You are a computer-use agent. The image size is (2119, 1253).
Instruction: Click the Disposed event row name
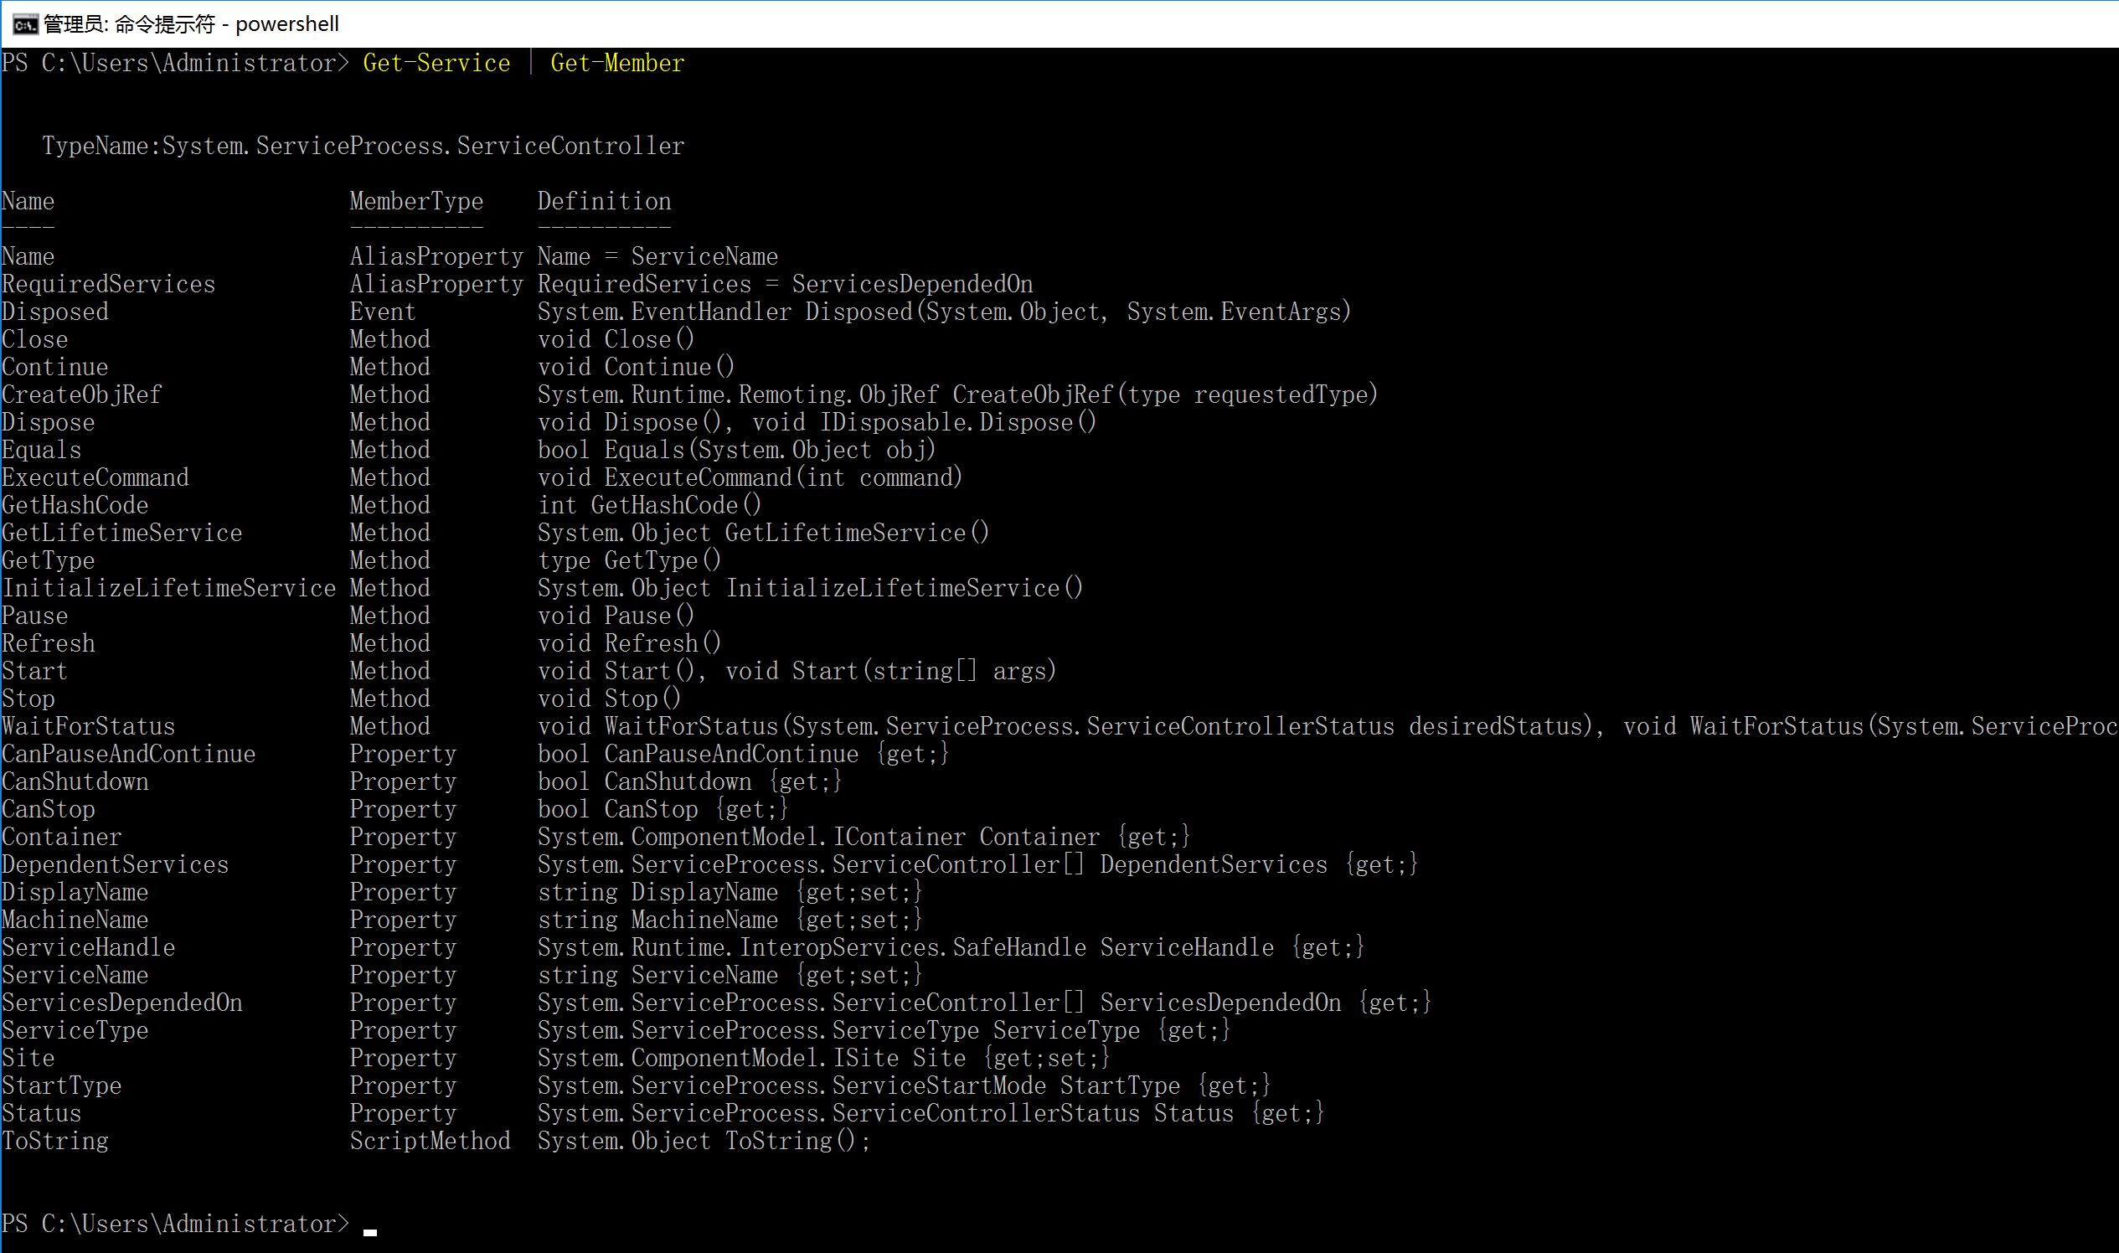[x=55, y=312]
